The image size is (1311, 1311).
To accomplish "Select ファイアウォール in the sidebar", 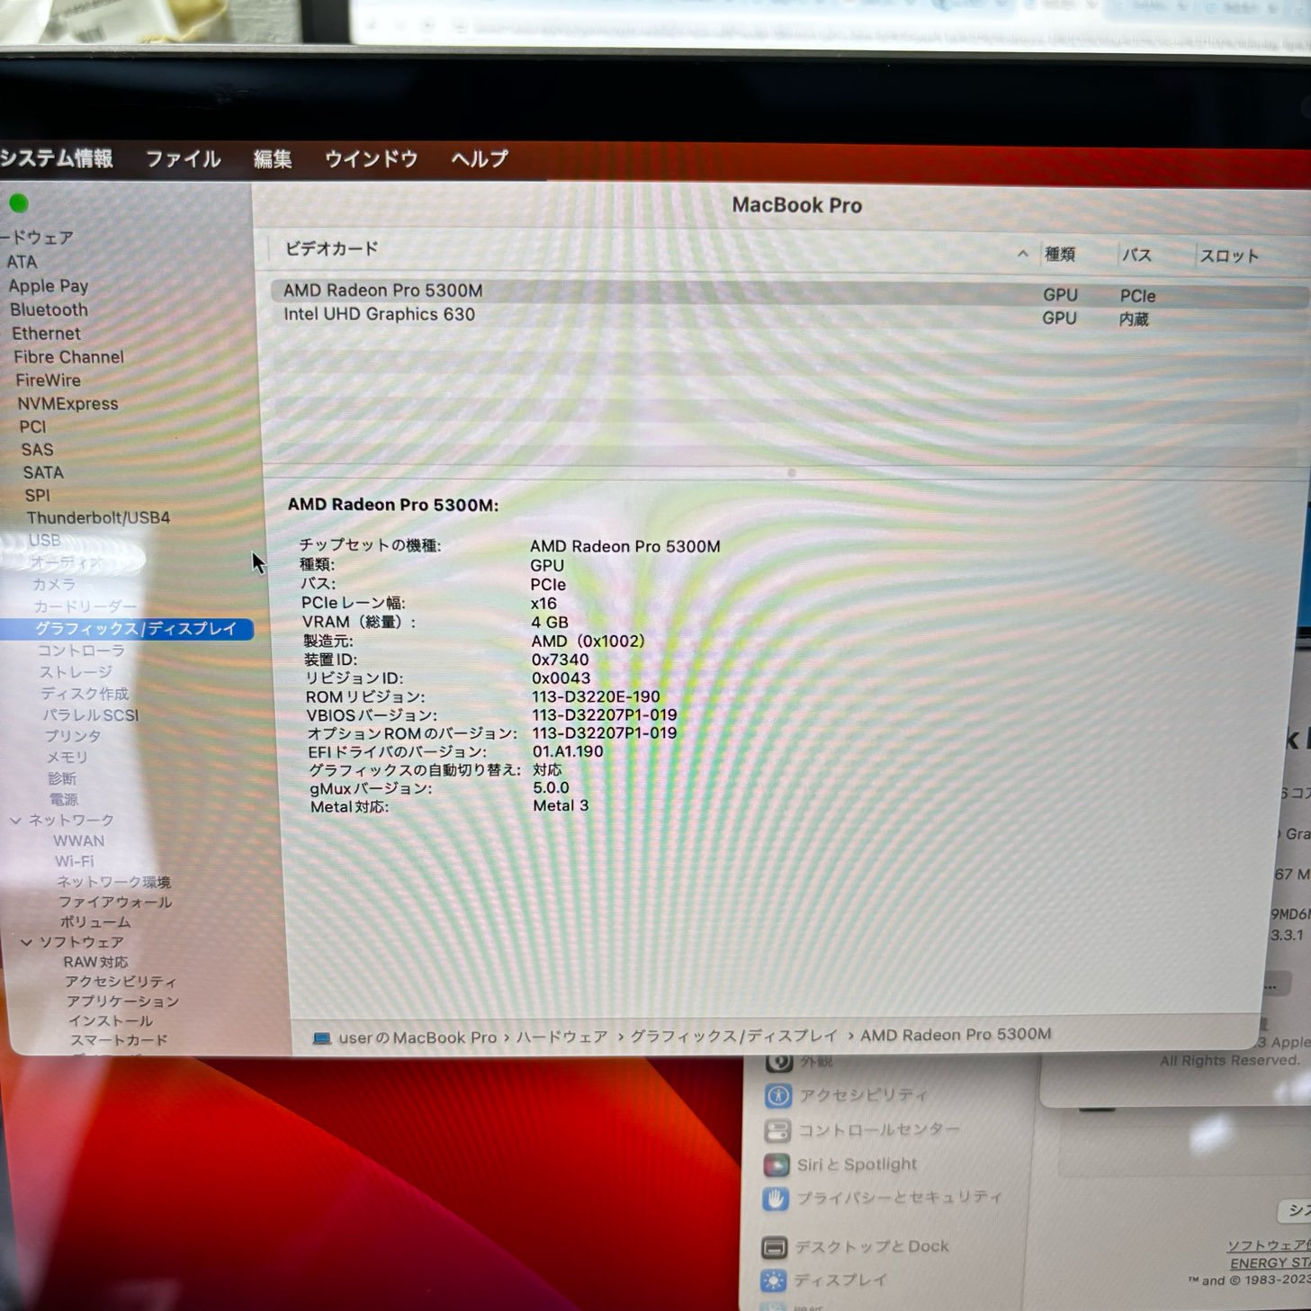I will tap(115, 902).
